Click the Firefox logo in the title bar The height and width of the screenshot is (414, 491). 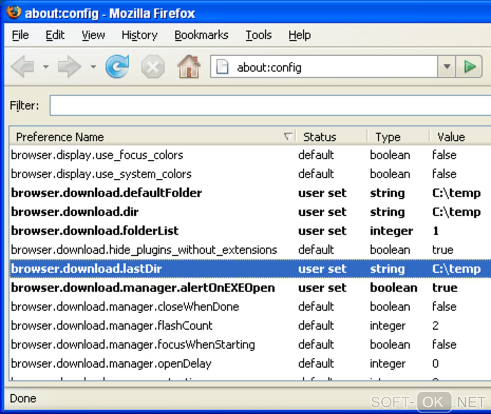point(14,12)
